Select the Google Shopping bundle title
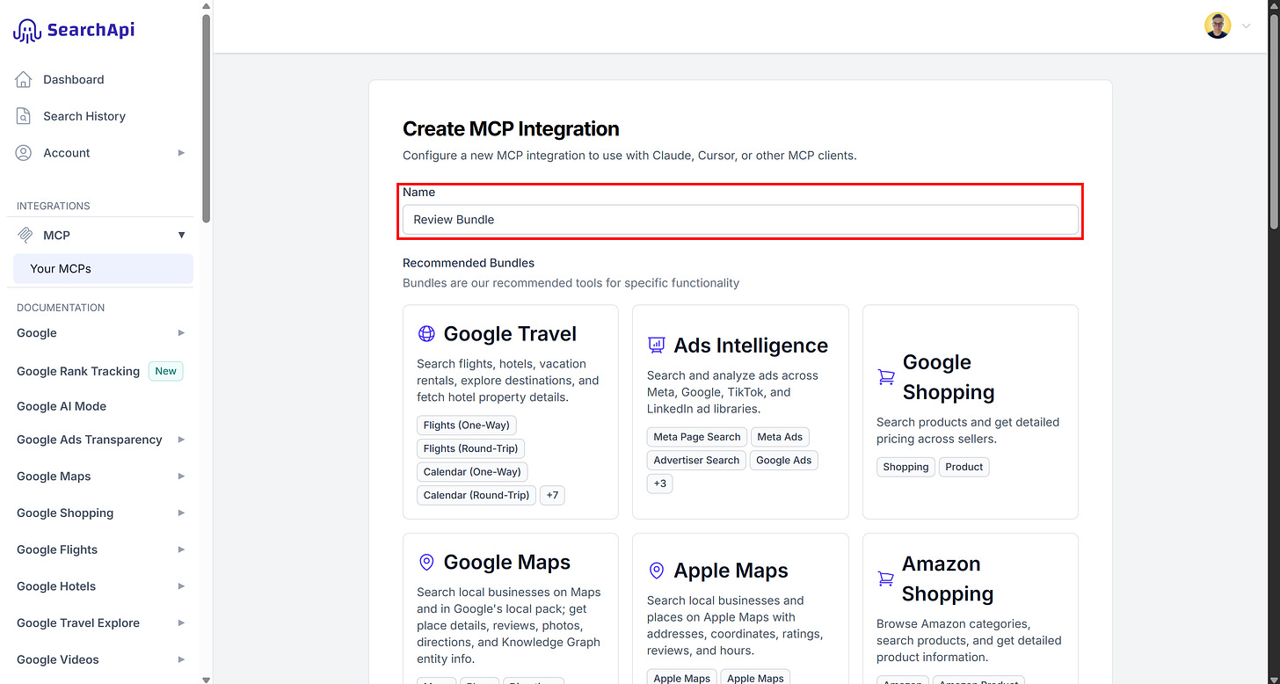The width and height of the screenshot is (1280, 684). (x=949, y=377)
